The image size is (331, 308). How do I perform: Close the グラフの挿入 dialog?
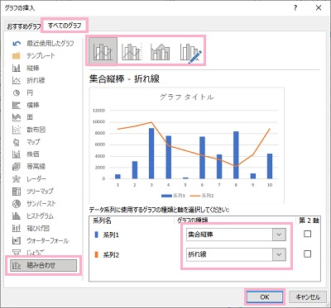(x=319, y=8)
